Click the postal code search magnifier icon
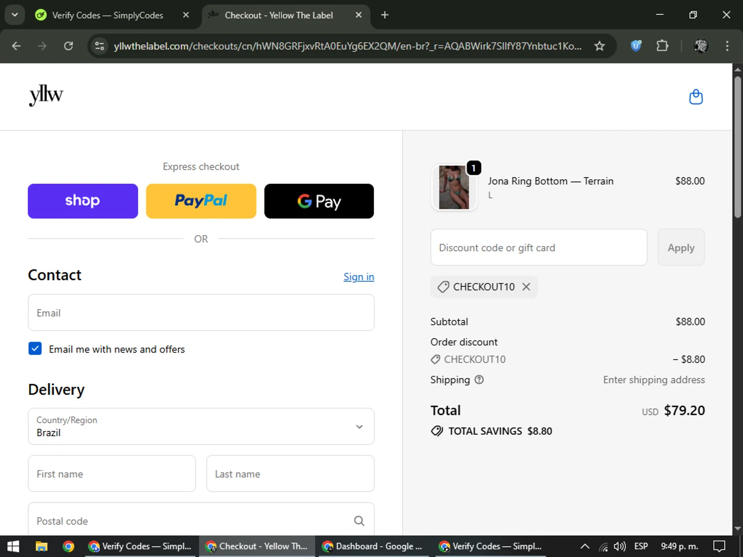Screen dimensions: 743x557 pyautogui.click(x=359, y=521)
